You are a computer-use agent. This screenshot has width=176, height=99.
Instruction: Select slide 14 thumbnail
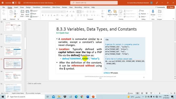tap(13, 76)
